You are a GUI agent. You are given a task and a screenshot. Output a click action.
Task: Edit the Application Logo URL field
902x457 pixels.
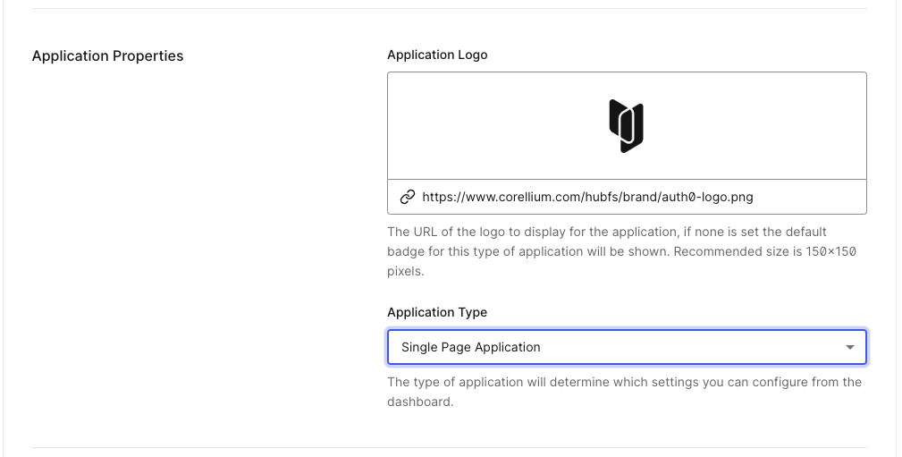coord(627,197)
